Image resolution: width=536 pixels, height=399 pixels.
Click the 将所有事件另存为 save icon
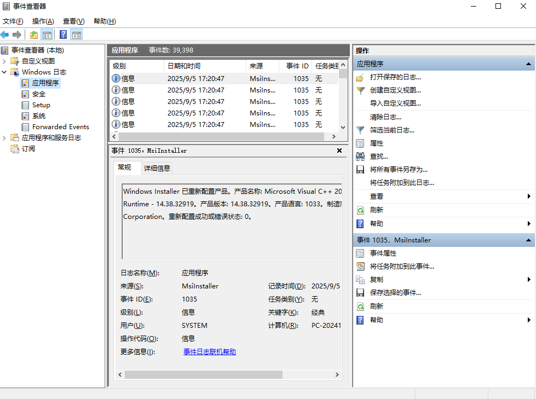[x=360, y=170]
